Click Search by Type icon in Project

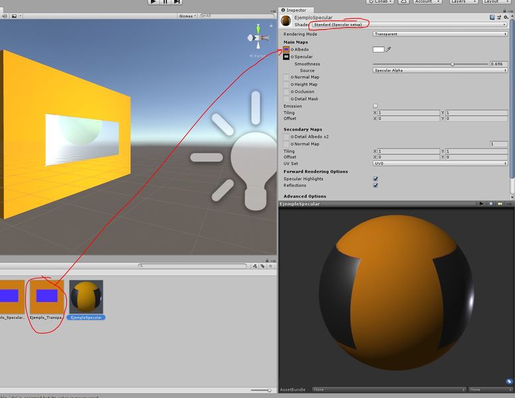pos(255,266)
